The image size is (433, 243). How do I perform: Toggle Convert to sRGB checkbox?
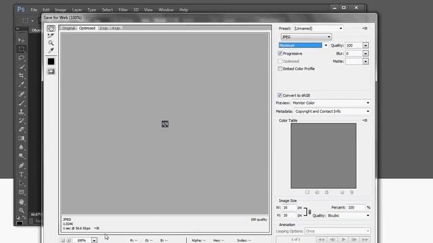click(x=279, y=95)
